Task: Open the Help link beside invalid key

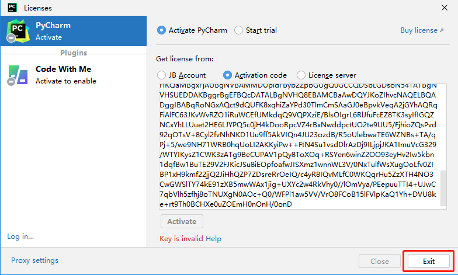Action: (x=213, y=239)
